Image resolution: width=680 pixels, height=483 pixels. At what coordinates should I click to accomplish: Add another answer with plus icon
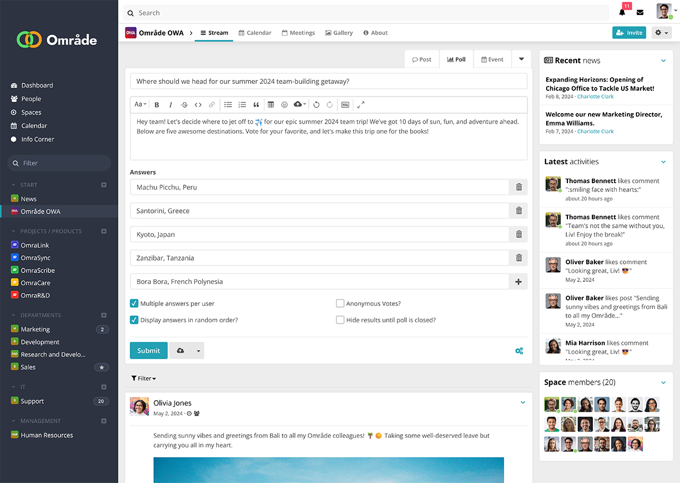pos(518,282)
